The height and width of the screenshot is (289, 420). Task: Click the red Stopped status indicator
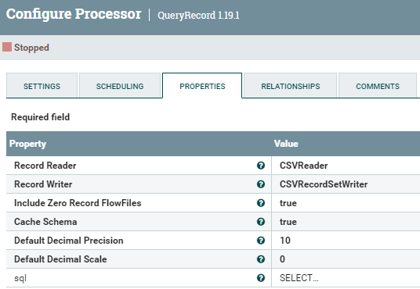(7, 47)
